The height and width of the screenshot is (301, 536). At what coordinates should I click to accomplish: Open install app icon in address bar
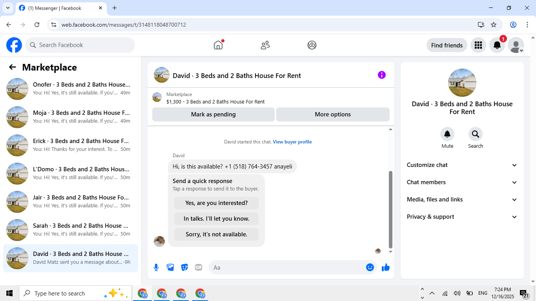coord(481,25)
